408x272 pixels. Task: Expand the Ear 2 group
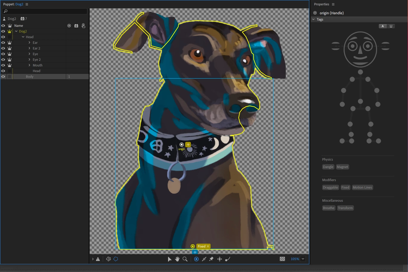(30, 48)
